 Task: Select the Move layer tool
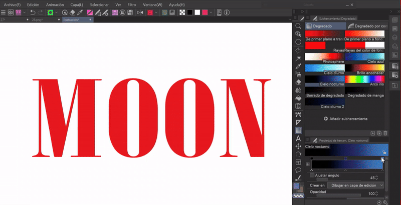click(x=298, y=146)
